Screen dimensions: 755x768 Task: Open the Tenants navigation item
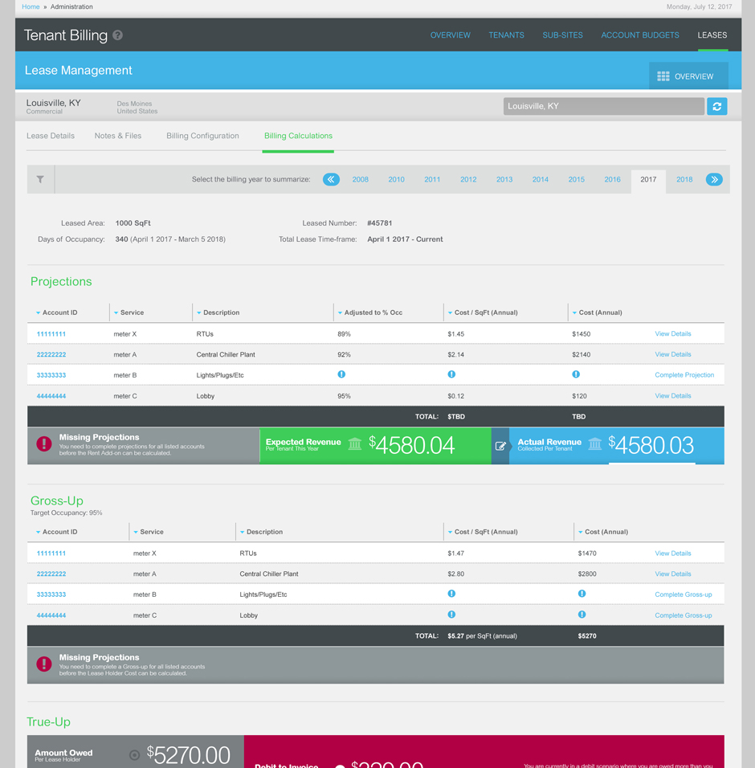click(506, 35)
